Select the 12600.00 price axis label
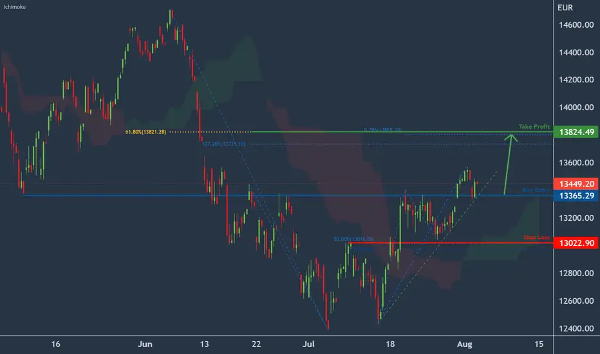The height and width of the screenshot is (354, 600). [x=576, y=301]
